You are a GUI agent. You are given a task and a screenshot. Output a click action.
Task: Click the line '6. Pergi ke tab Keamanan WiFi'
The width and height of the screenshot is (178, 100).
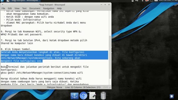pyautogui.click(x=41, y=31)
